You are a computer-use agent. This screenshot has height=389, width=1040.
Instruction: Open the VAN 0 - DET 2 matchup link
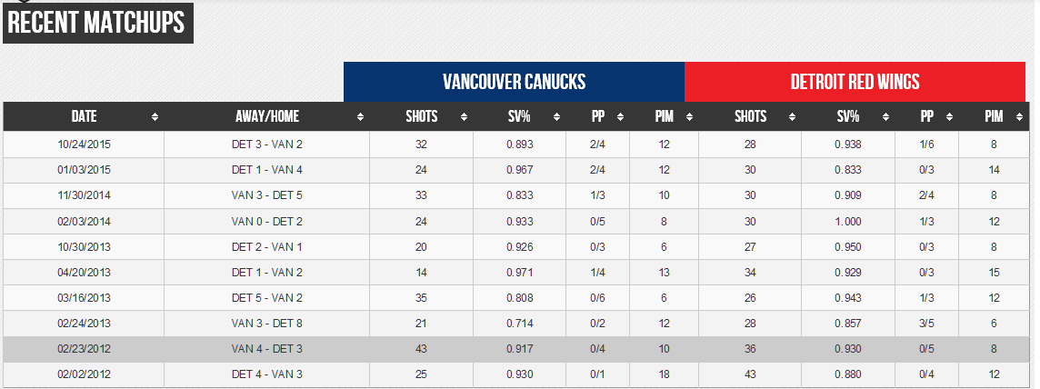click(x=266, y=221)
